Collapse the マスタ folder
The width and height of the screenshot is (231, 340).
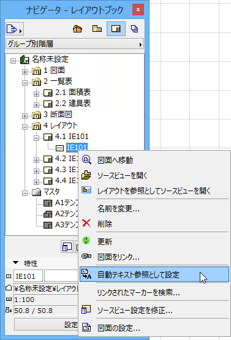pos(25,193)
